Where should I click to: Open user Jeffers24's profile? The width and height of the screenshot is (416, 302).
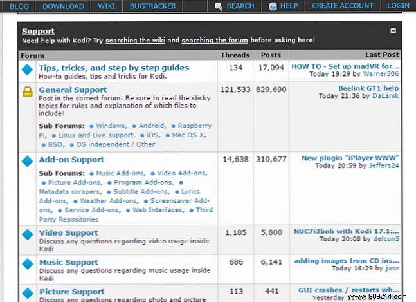pos(383,165)
